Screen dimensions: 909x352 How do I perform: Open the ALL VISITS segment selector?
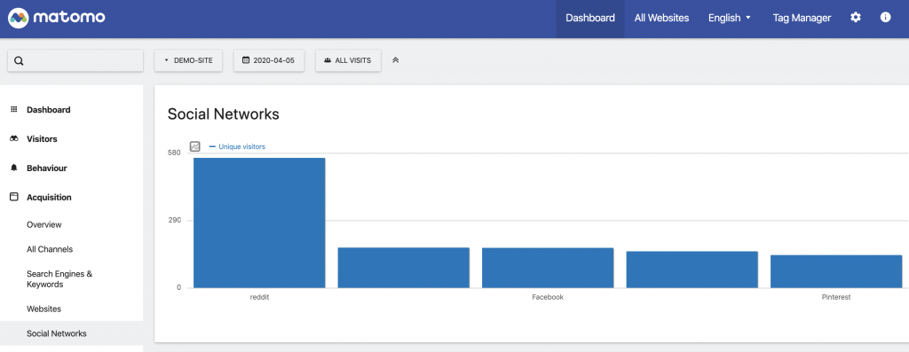coord(348,60)
